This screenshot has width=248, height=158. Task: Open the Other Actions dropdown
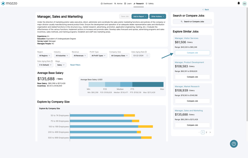(157, 17)
